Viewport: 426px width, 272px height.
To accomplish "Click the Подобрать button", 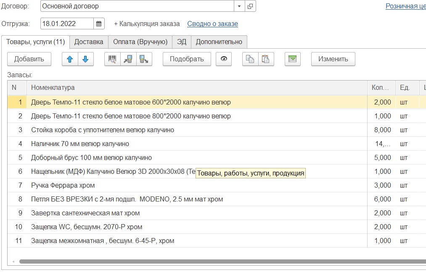I will point(187,59).
